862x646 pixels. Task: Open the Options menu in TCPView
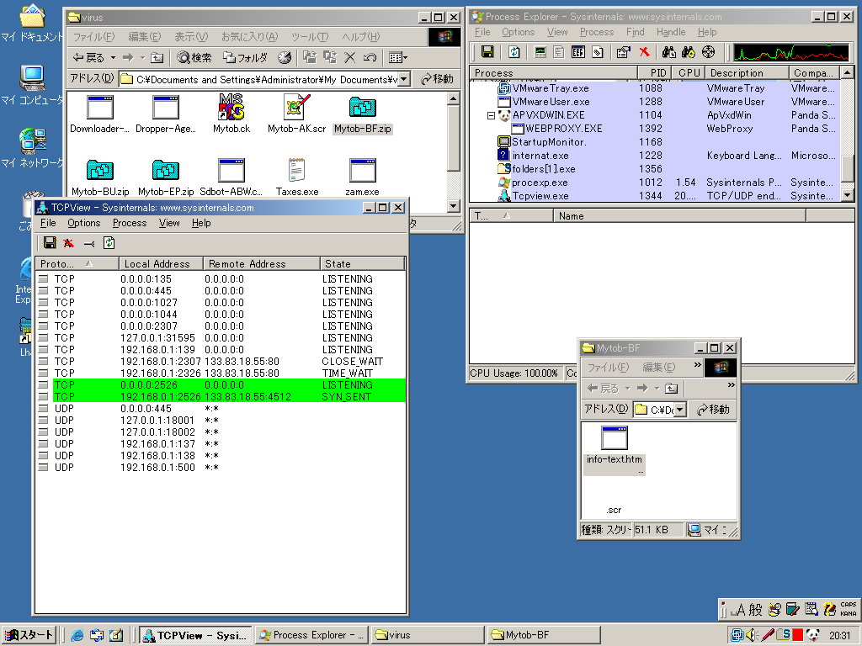(83, 223)
